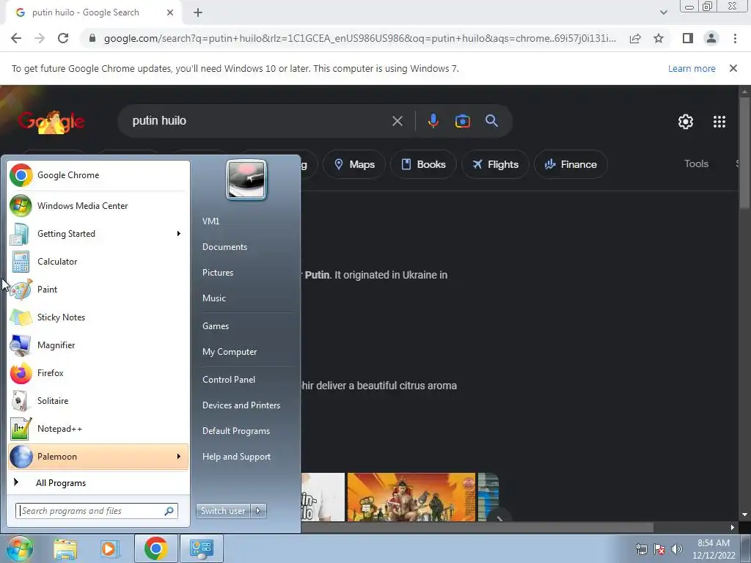Click Chrome icon in taskbar
The width and height of the screenshot is (751, 563).
click(155, 548)
